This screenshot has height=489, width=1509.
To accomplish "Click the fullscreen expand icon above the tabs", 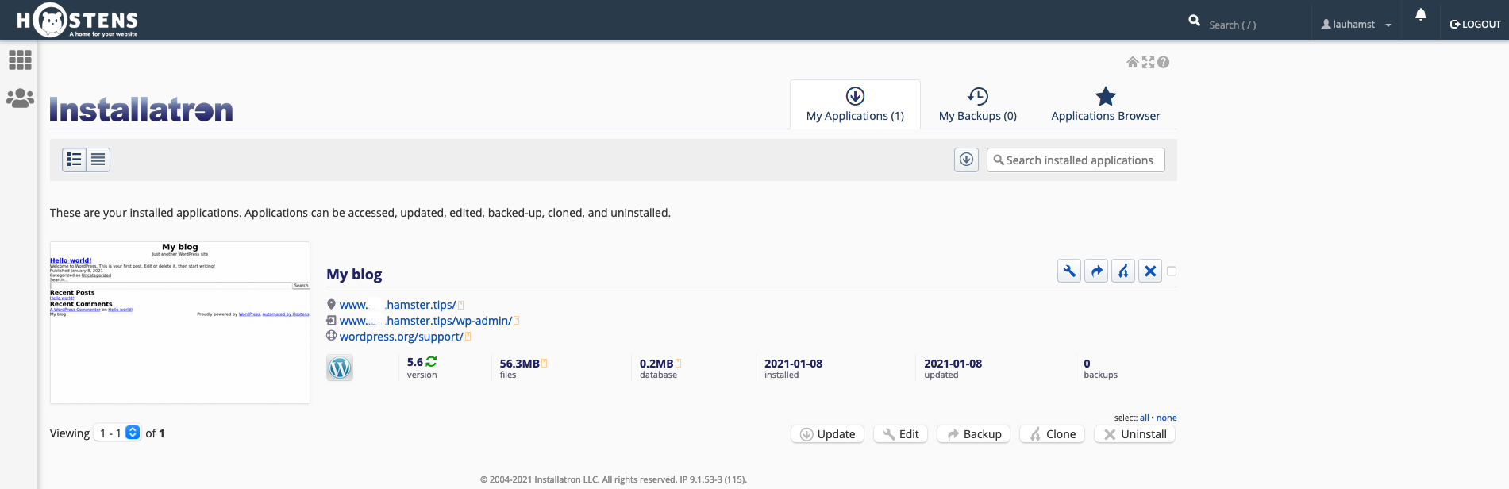I will click(1148, 62).
